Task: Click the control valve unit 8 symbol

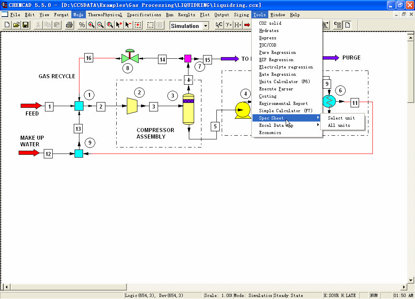Action: 130,56
